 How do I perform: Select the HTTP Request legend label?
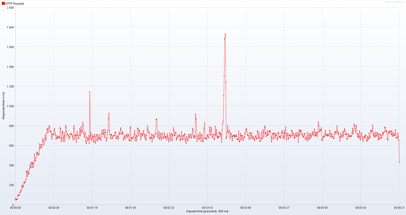point(15,4)
